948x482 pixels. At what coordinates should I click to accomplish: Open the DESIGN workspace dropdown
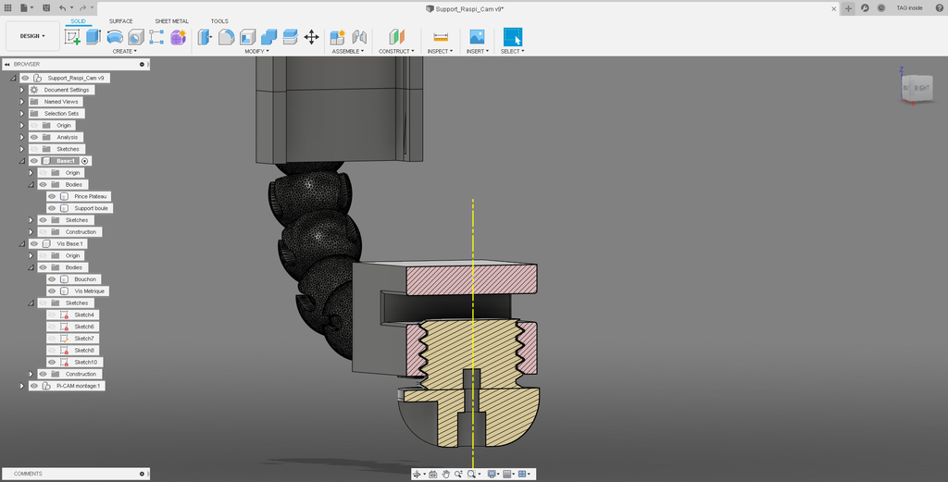[31, 36]
